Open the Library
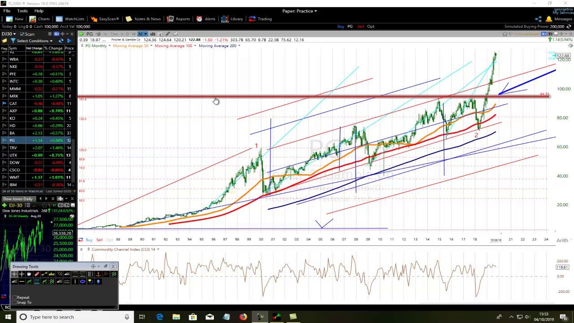 coord(232,19)
